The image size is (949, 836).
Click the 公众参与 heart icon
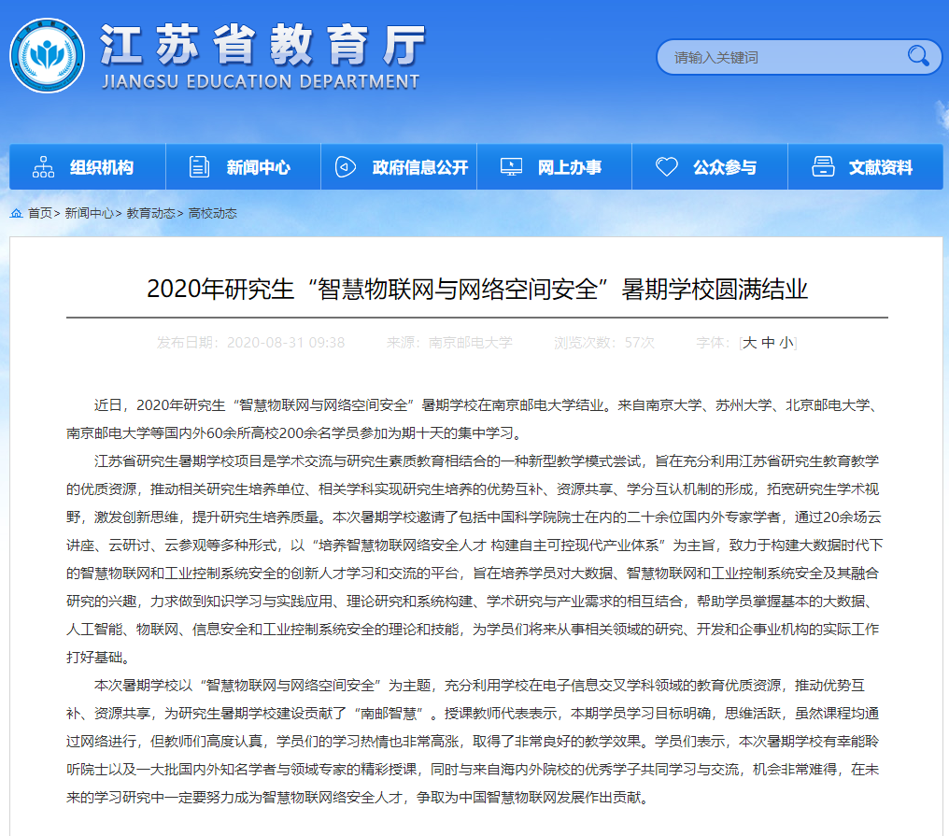click(x=666, y=167)
